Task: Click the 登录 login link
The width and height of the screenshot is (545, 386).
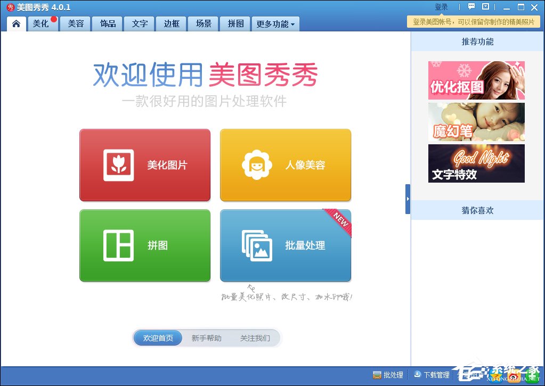Action: pos(441,7)
